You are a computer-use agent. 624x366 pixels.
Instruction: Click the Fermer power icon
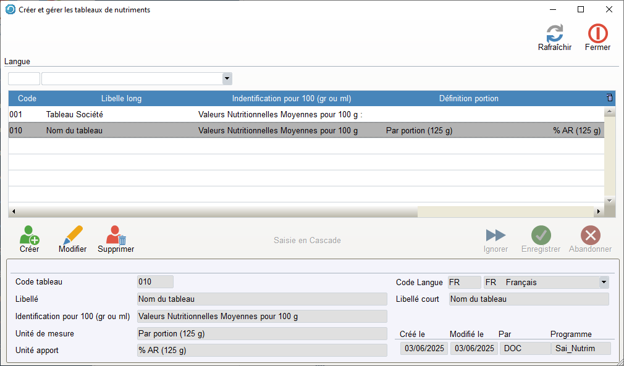click(x=597, y=34)
